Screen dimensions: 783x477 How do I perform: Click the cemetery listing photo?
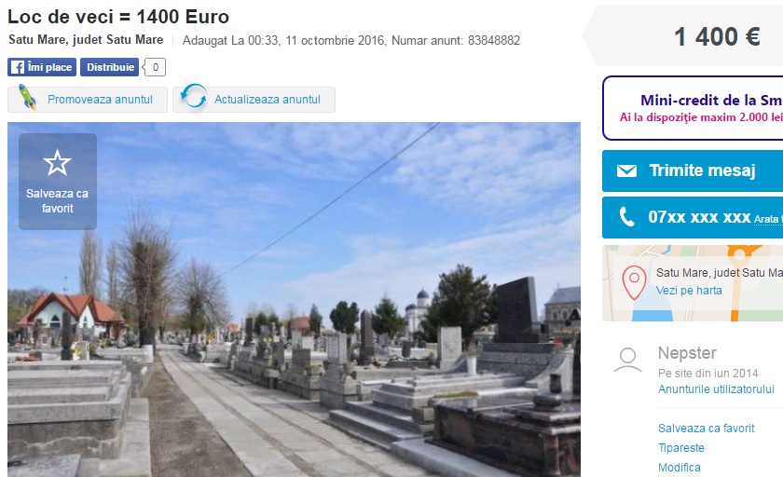pos(294,299)
